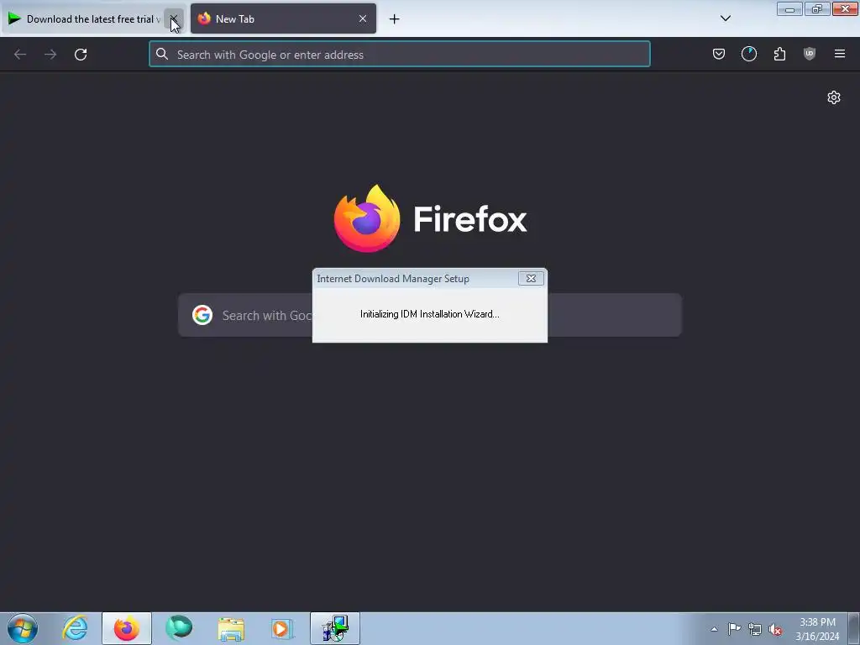Open new tab personalize gear settings

[x=834, y=97]
